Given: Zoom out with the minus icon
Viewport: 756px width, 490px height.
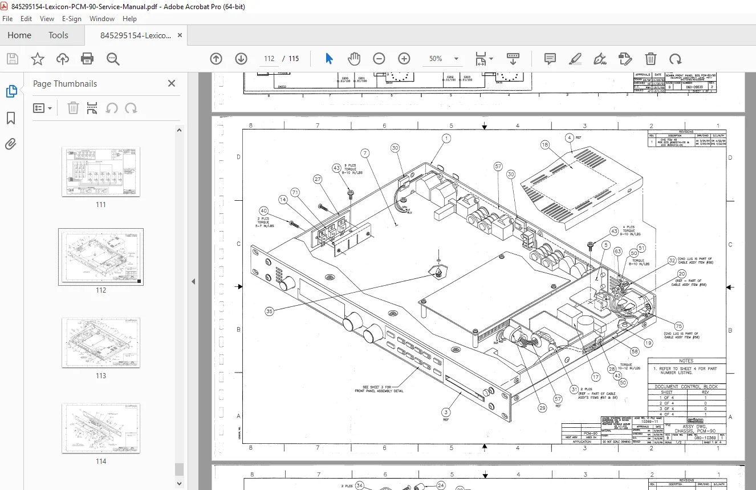Looking at the screenshot, I should [379, 59].
